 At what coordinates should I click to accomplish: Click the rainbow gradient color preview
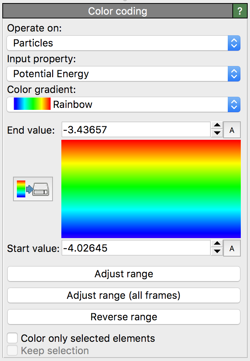151,189
